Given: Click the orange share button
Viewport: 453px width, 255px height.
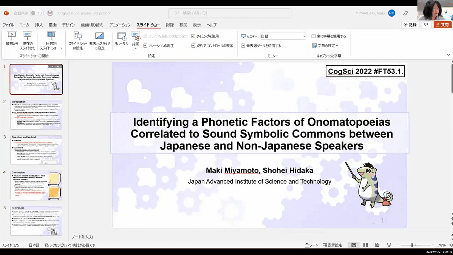Looking at the screenshot, I should tap(442, 25).
